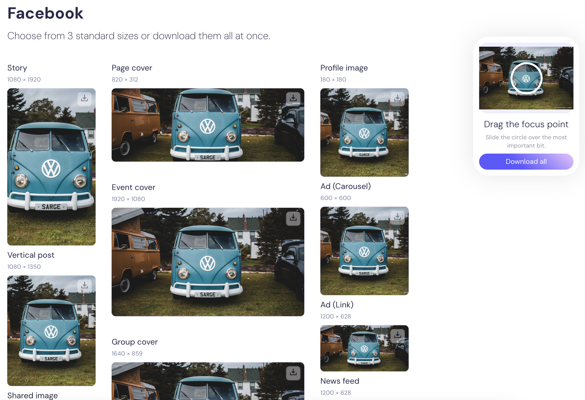This screenshot has height=400, width=585.
Task: Download the Profile image
Action: (397, 99)
